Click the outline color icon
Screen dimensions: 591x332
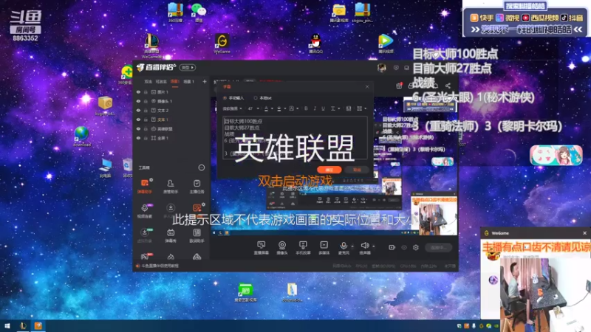point(279,108)
